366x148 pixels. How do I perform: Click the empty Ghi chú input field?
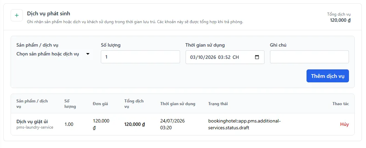pos(309,57)
